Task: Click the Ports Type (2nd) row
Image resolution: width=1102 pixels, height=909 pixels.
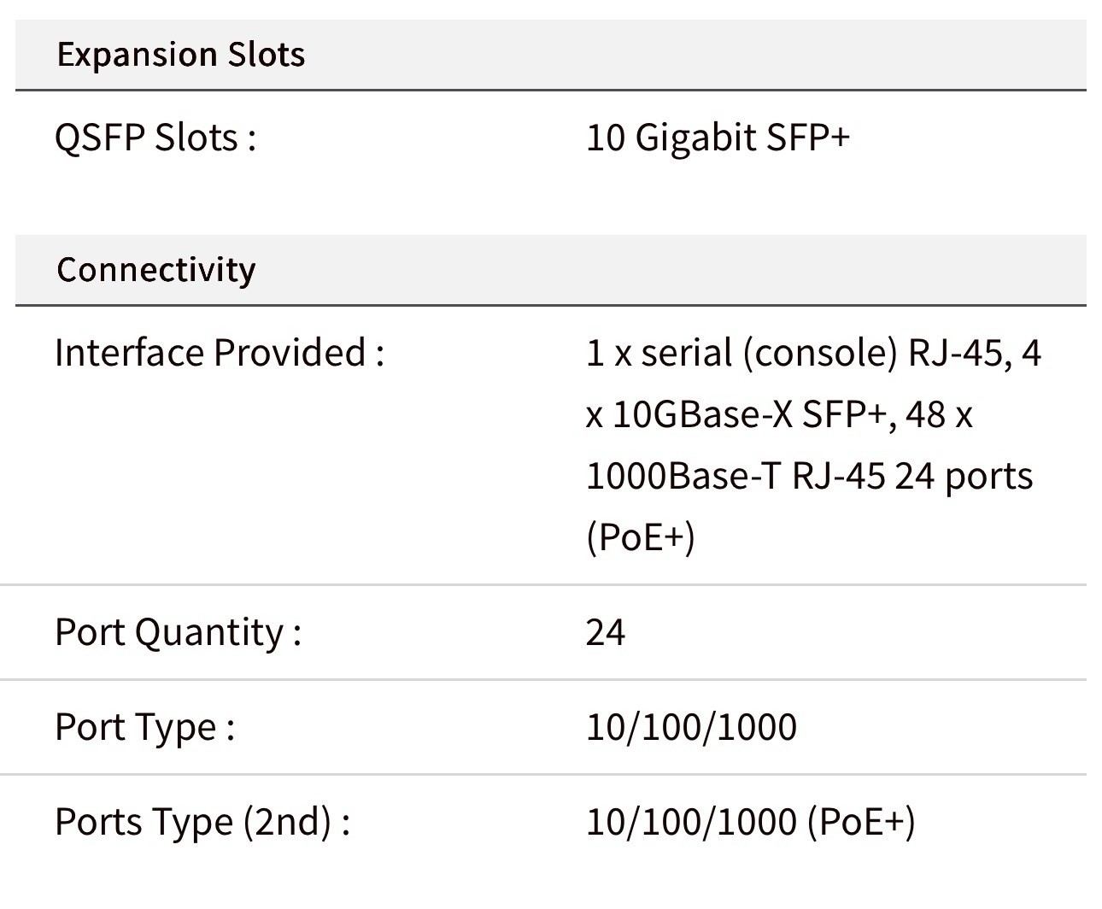Action: point(543,823)
